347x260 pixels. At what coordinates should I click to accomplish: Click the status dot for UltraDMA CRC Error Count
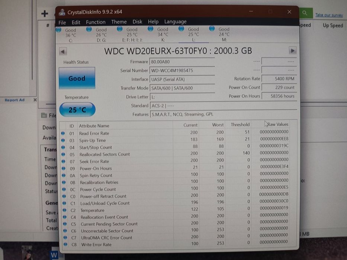tap(65, 238)
